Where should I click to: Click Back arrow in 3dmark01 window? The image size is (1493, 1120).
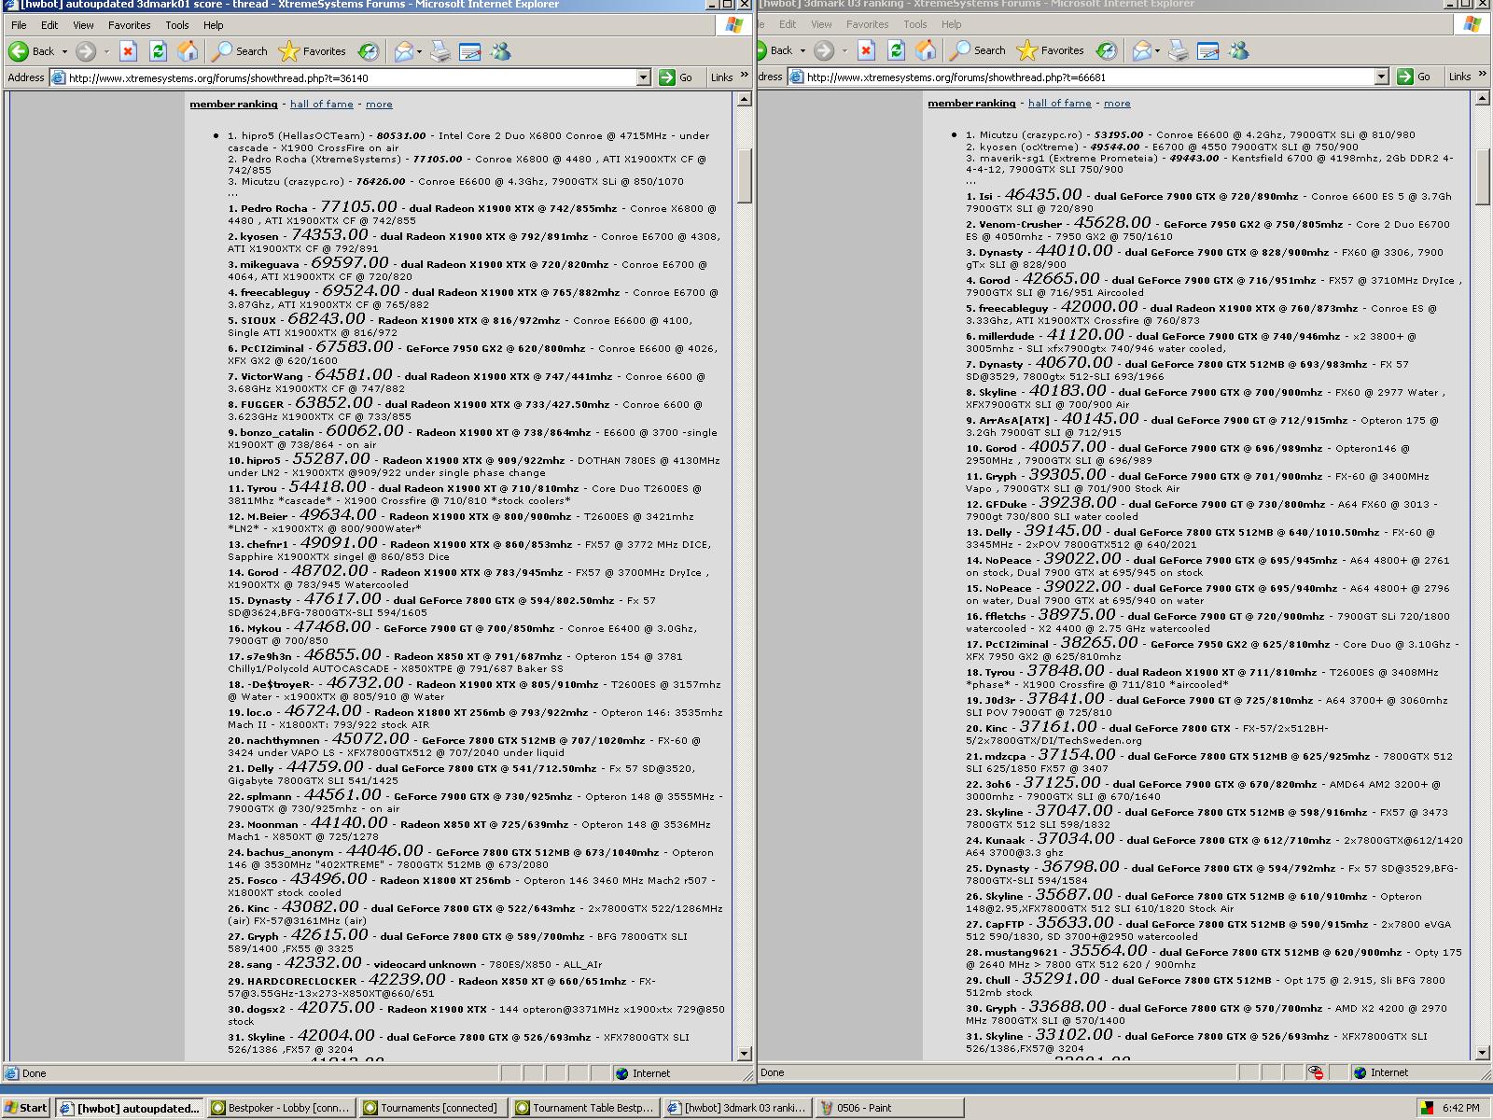pos(30,51)
